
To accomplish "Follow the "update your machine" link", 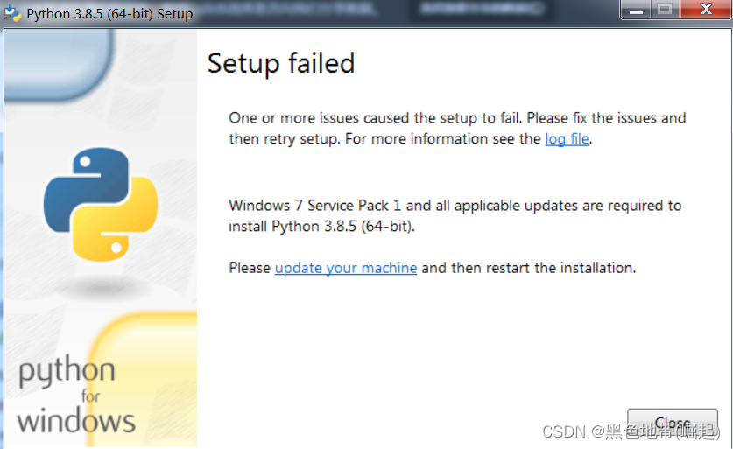I will click(x=346, y=268).
